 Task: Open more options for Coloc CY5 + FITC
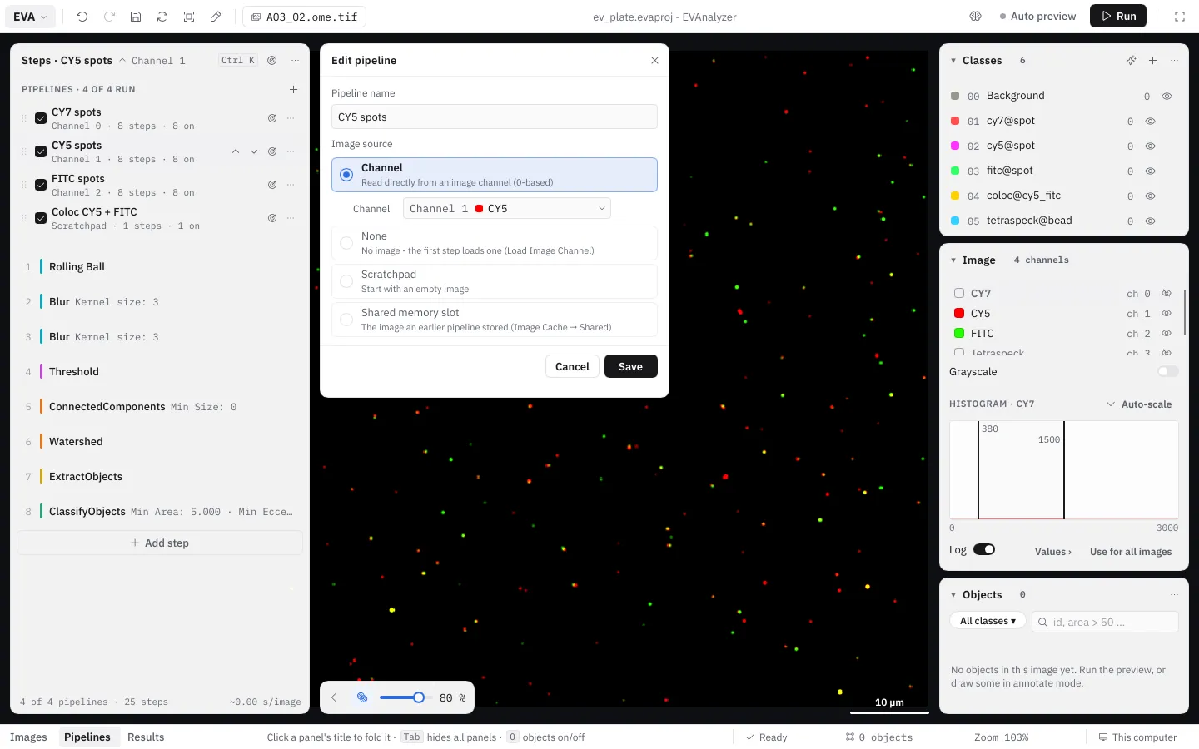click(291, 218)
